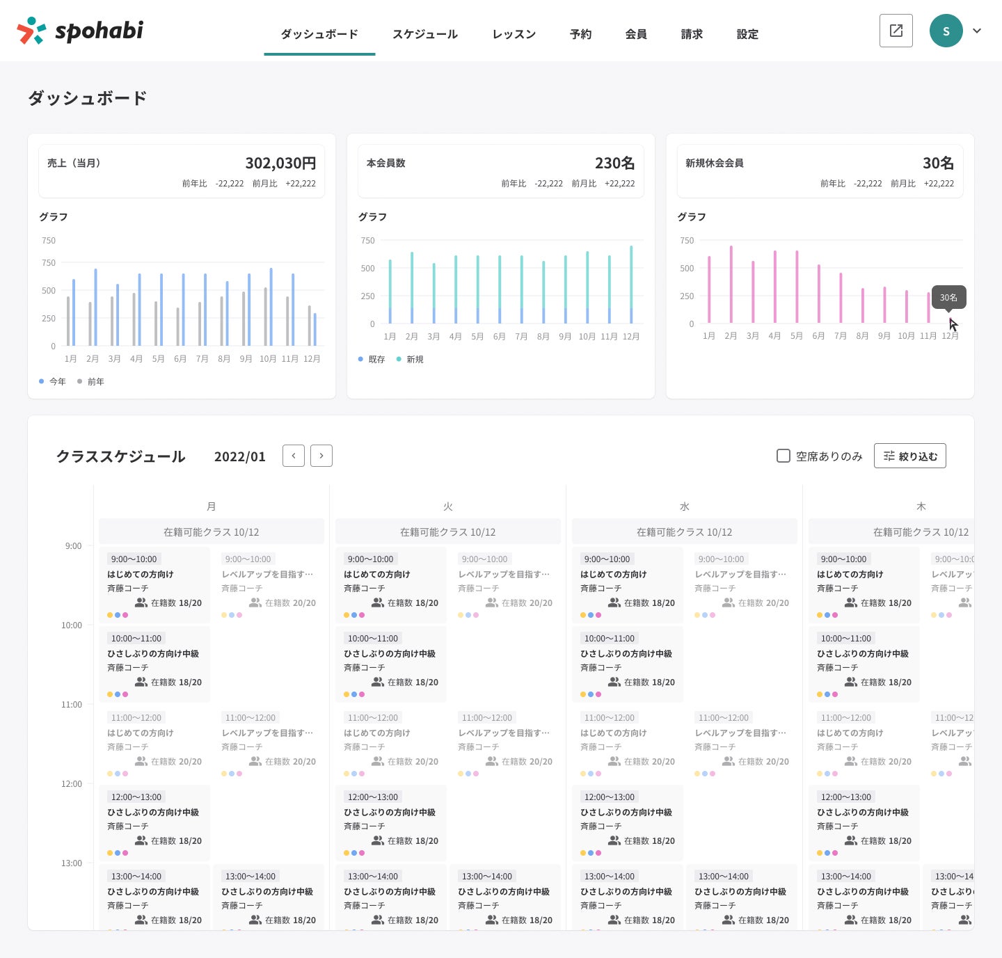Go to previous month in schedule

[x=294, y=456]
